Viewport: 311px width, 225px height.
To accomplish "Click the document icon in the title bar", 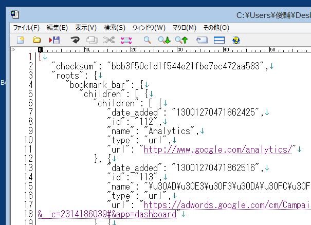I will [x=15, y=15].
